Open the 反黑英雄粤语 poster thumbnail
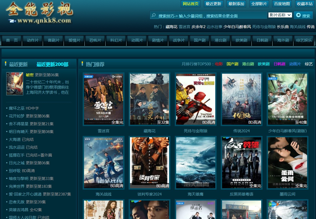316x219 pixels. point(242,163)
